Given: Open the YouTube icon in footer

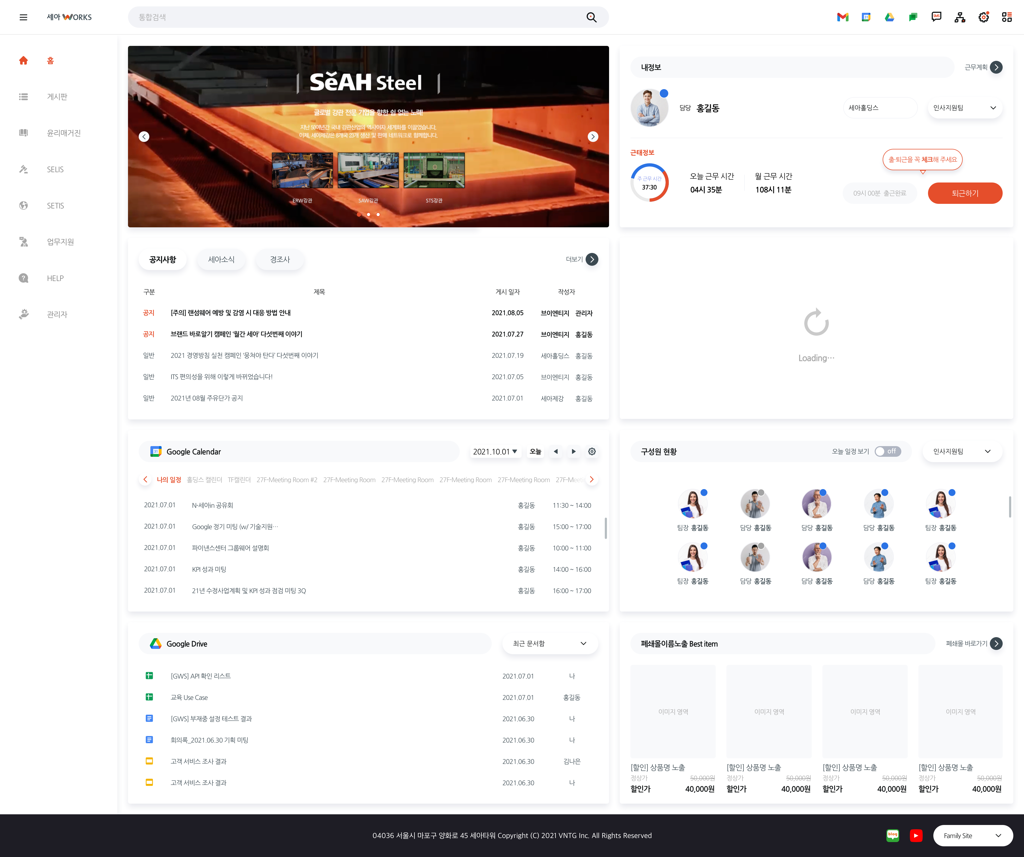Looking at the screenshot, I should point(916,836).
